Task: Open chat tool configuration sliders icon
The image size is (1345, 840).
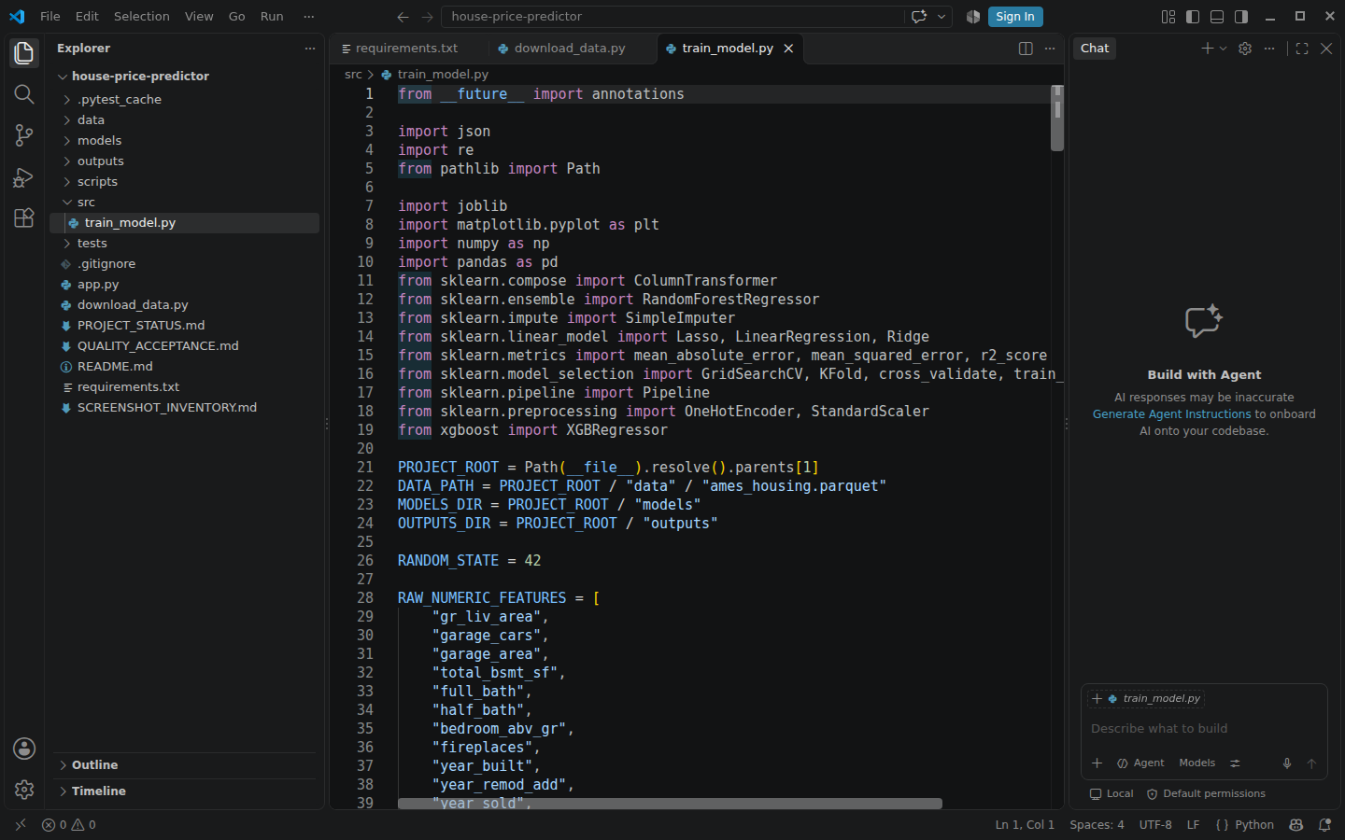Action: coord(1235,763)
